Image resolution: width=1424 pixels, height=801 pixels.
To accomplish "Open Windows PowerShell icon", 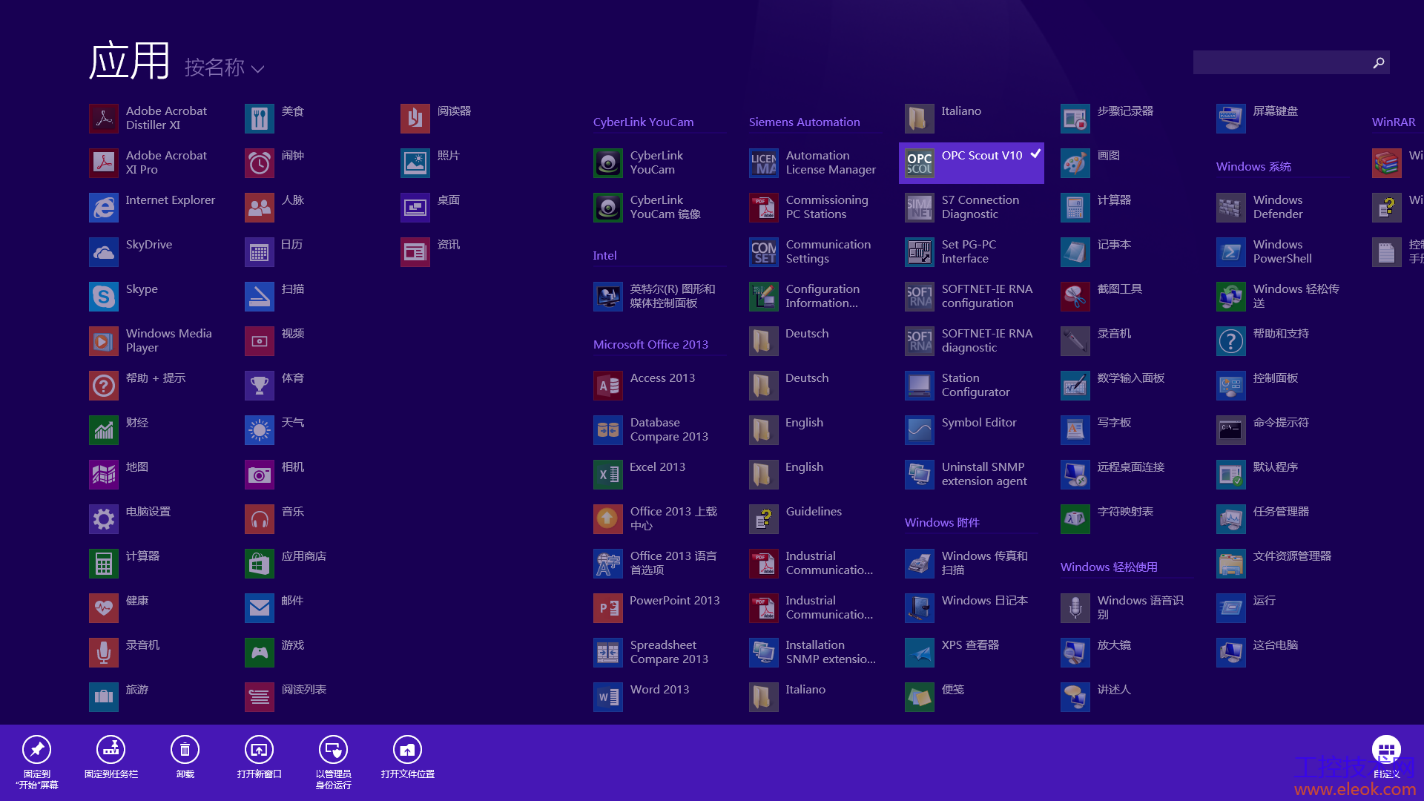I will click(1231, 252).
